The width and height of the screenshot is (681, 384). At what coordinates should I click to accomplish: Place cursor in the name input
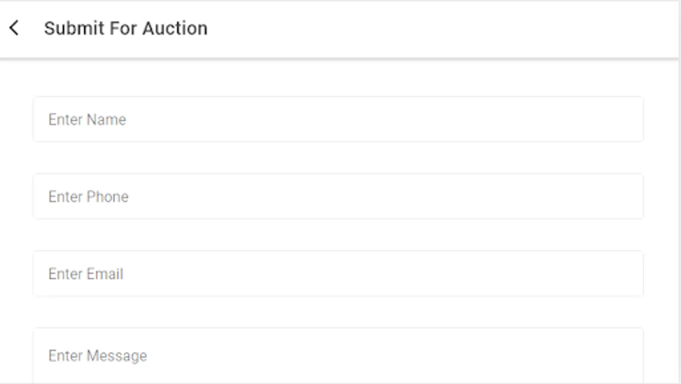tap(338, 119)
